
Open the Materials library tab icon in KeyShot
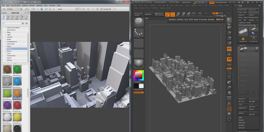[x=4, y=17]
